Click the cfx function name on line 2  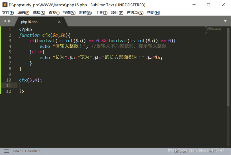tap(46, 35)
